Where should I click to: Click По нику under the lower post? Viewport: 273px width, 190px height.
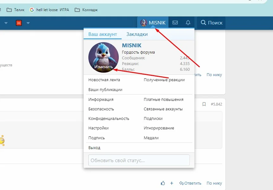[214, 183]
